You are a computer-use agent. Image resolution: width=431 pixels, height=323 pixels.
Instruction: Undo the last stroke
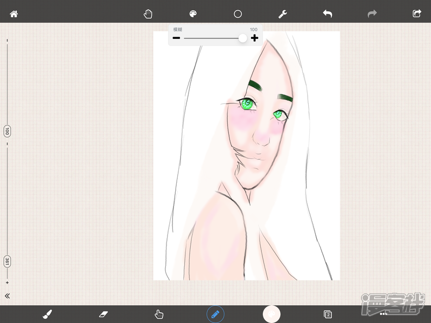328,13
